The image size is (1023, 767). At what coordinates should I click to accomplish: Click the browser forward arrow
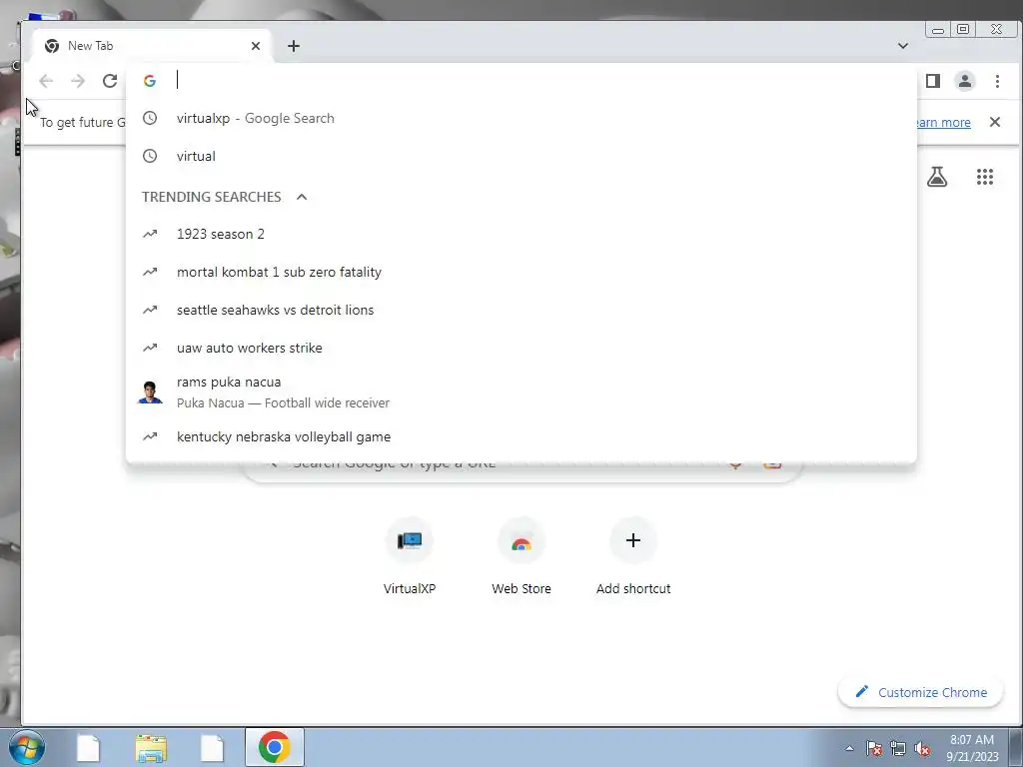pyautogui.click(x=78, y=81)
